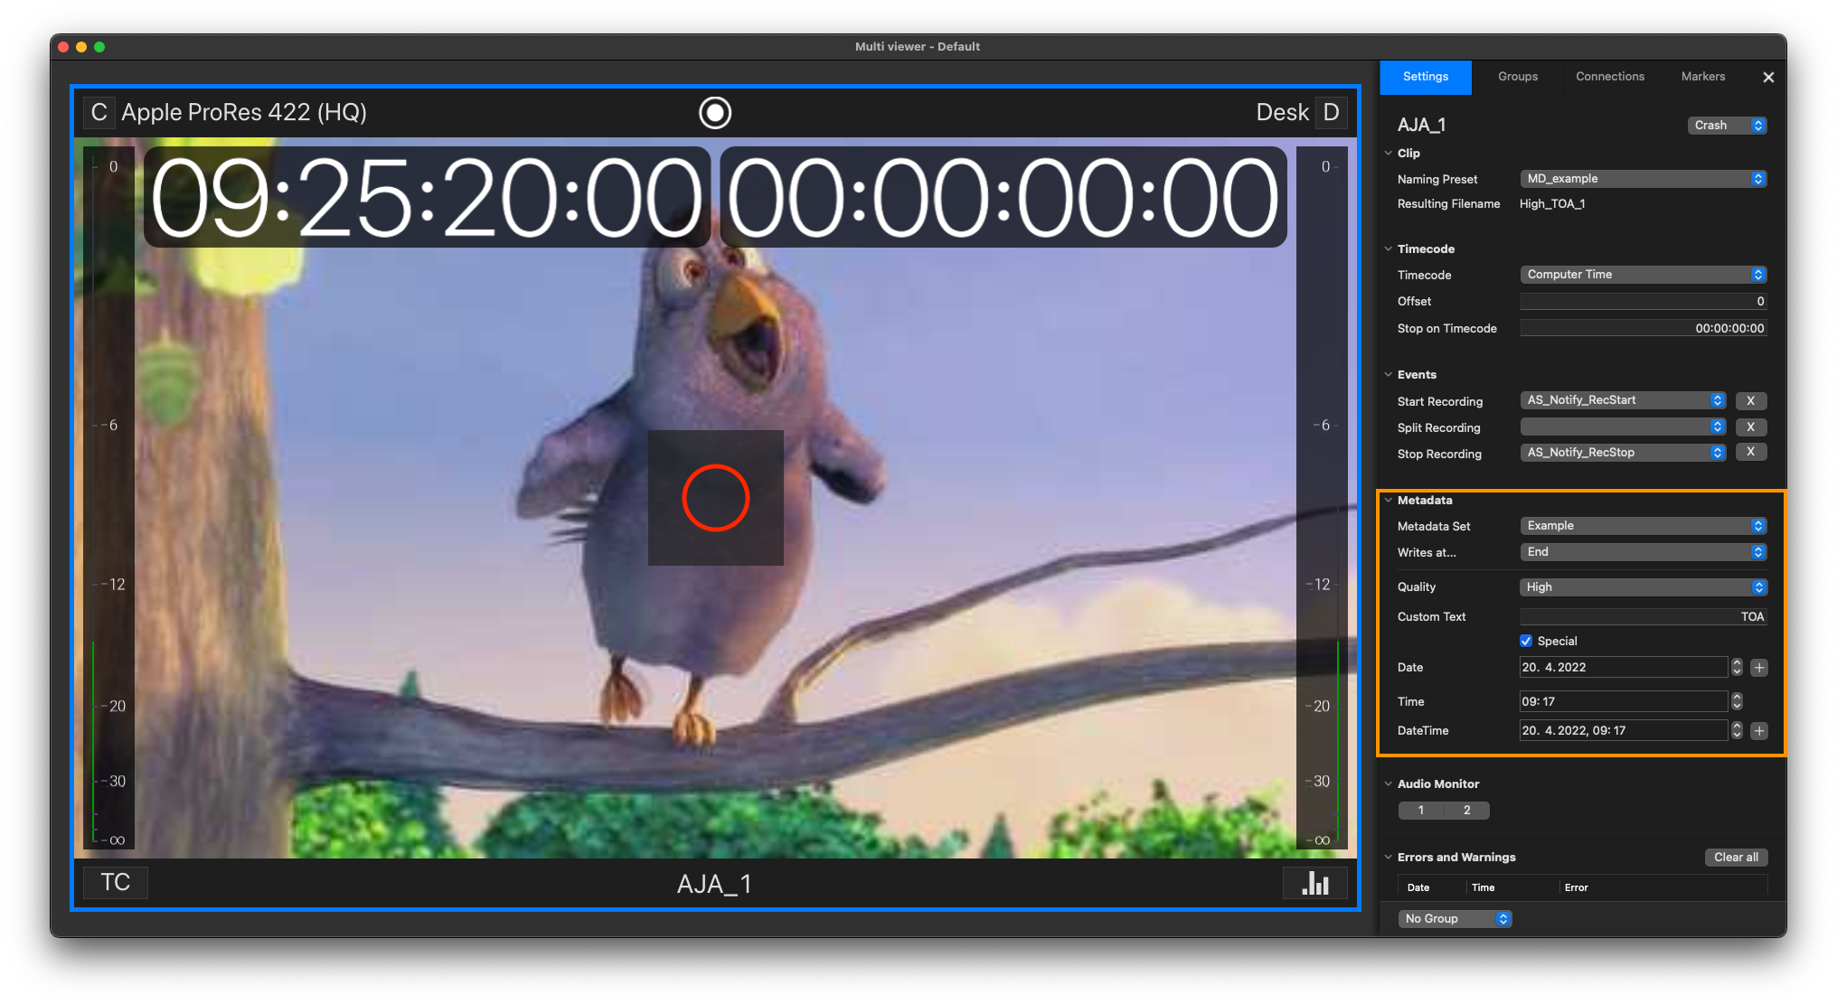
Task: Toggle the audio meters bar-chart icon
Action: (1315, 883)
